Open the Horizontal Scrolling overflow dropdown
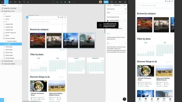This screenshot has height=102, width=182. (x=117, y=20)
